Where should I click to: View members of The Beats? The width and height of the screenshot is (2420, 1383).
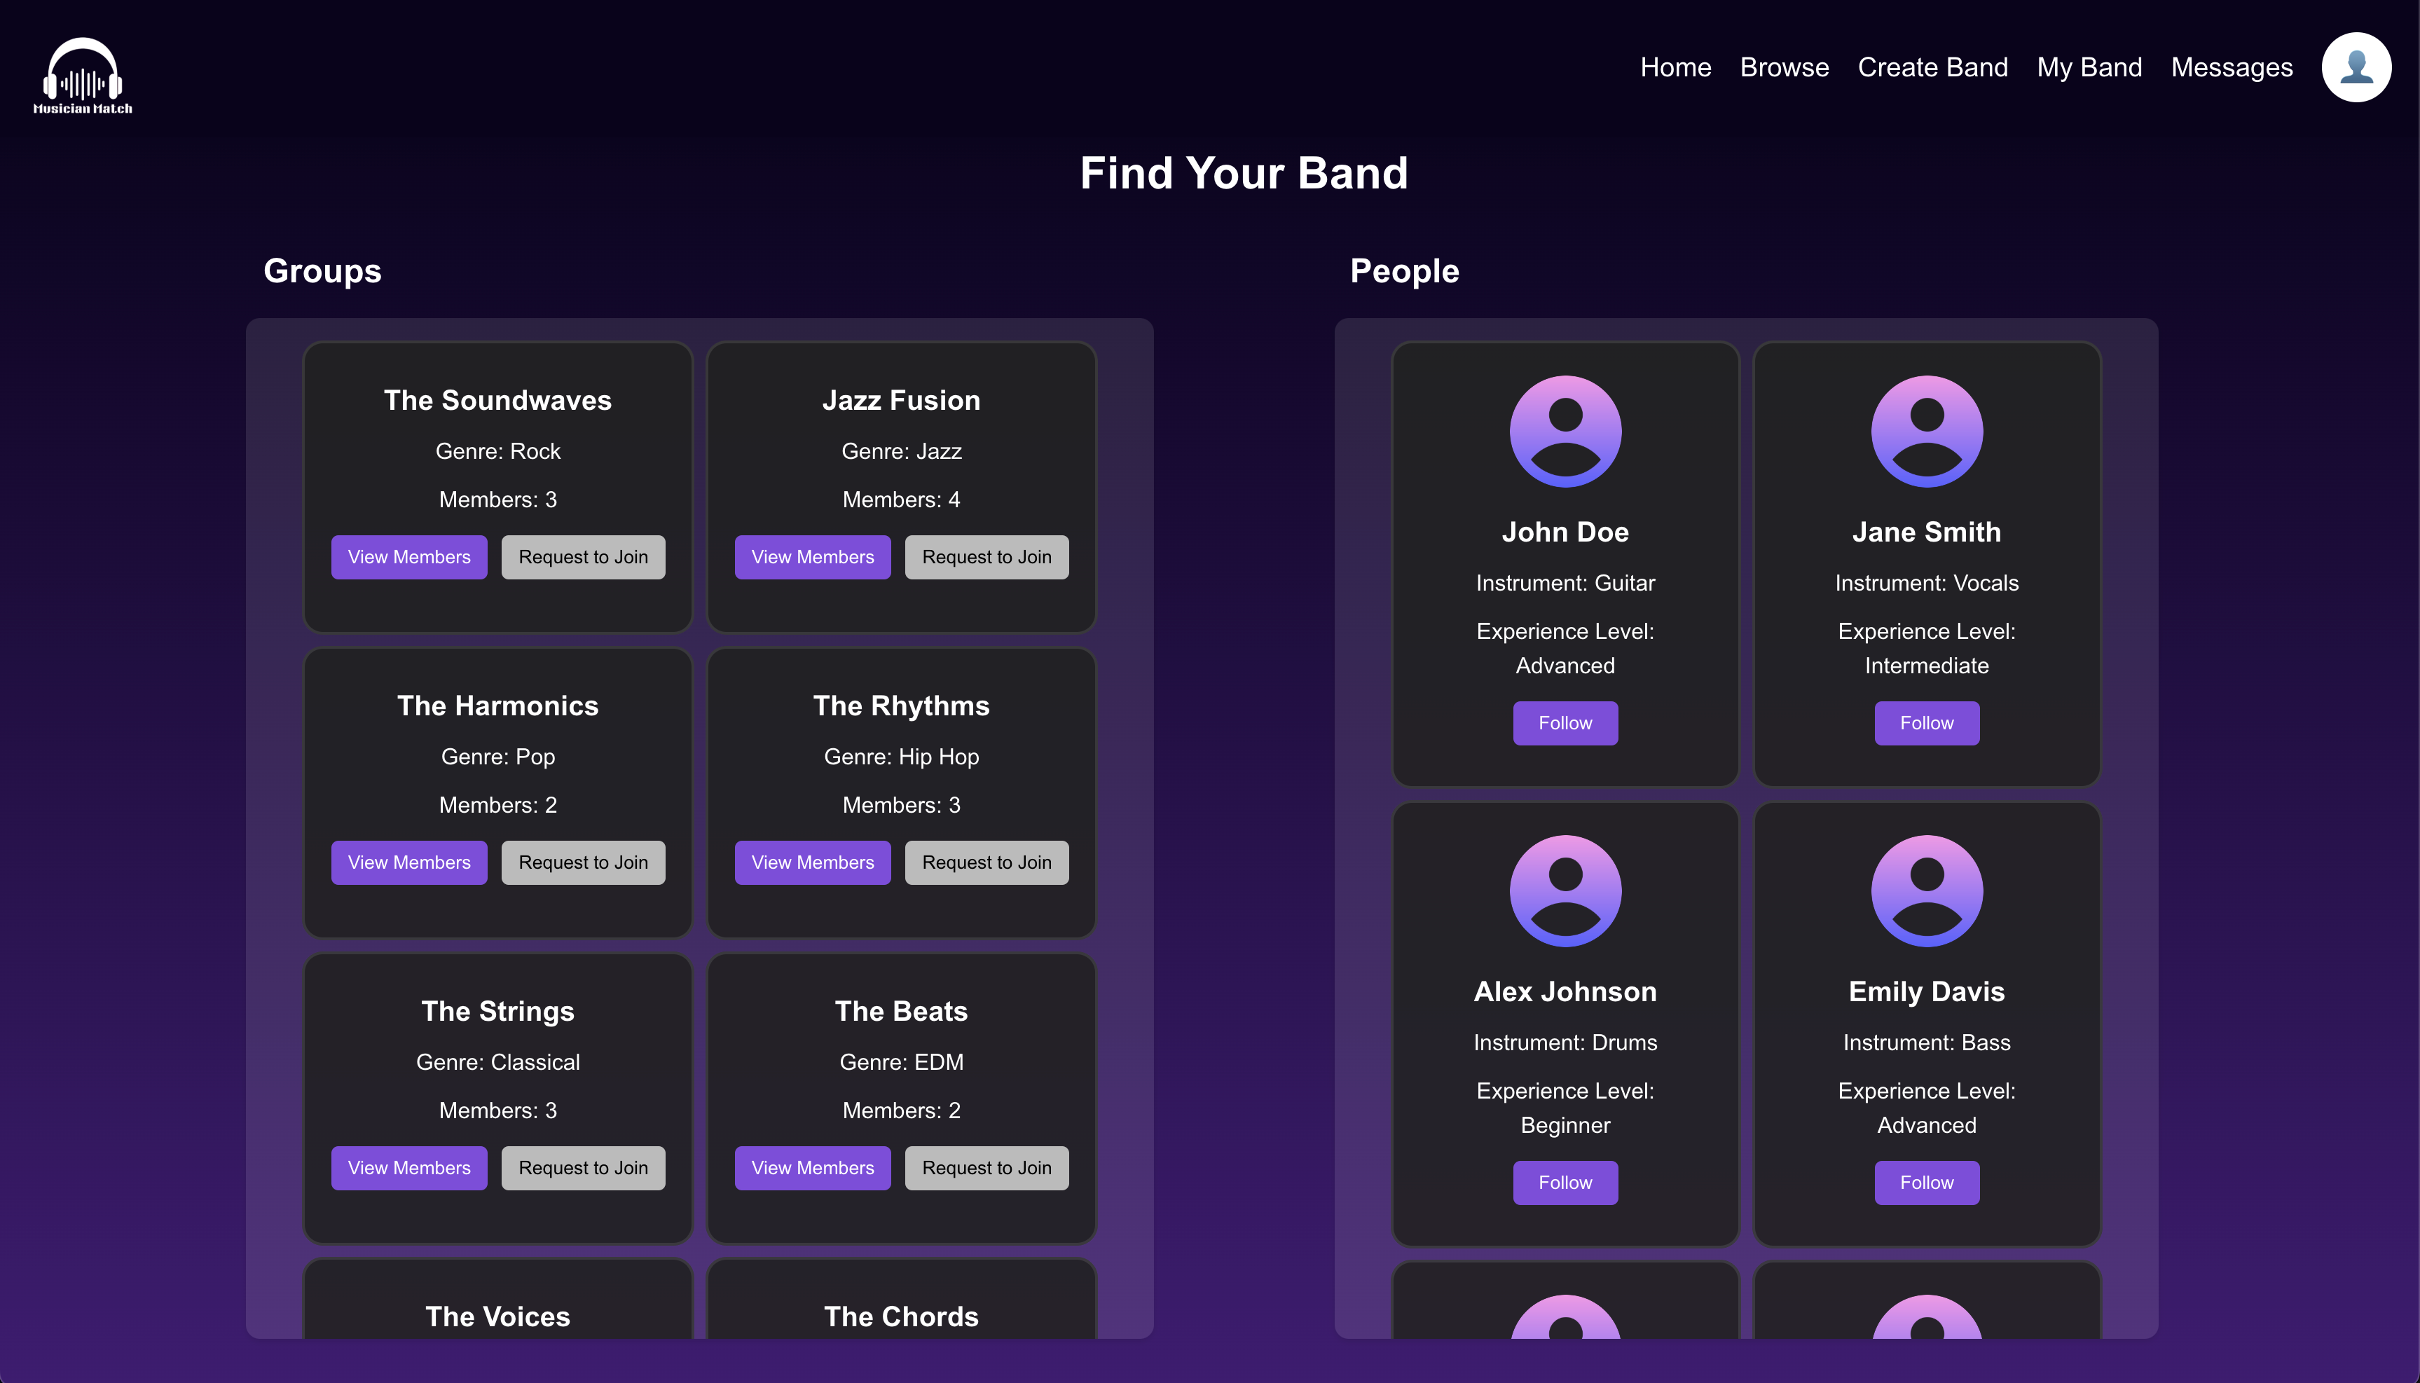coord(812,1169)
